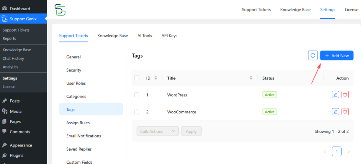Switch to the Support Tickets settings tab
Screen dimensions: 361x164
click(x=73, y=36)
